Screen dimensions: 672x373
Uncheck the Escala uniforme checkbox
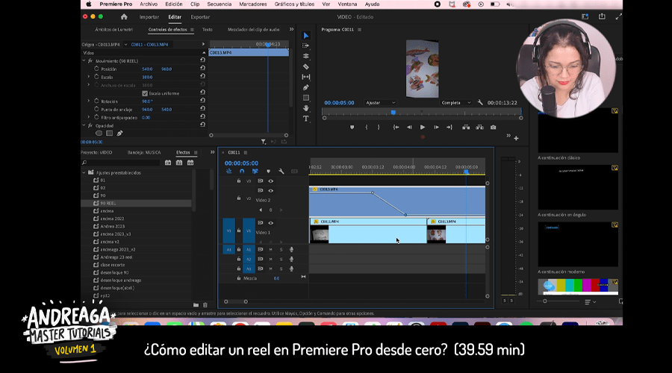(145, 93)
